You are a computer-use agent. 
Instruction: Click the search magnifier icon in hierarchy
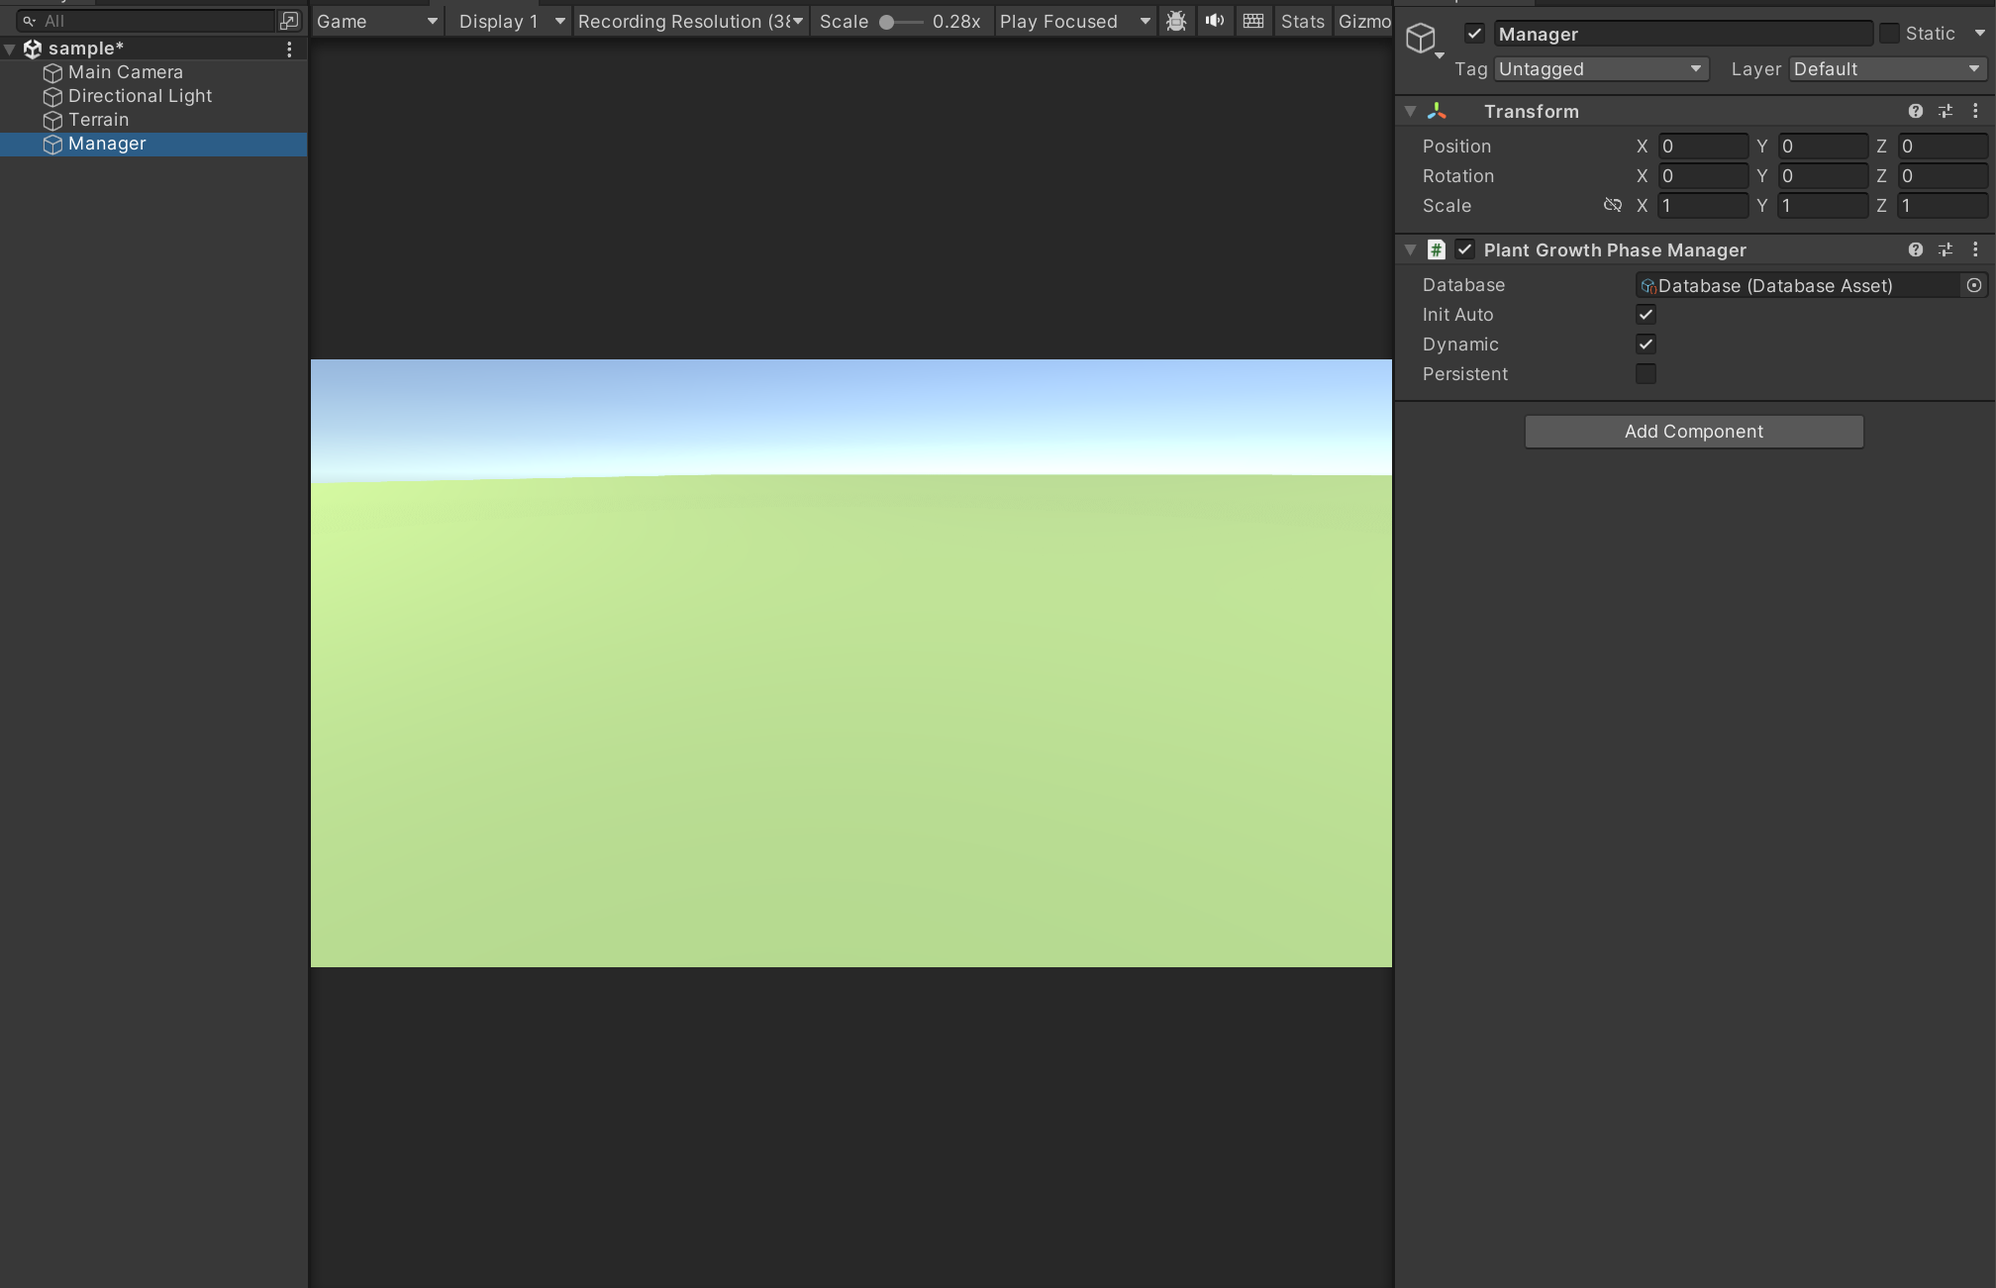pyautogui.click(x=29, y=21)
